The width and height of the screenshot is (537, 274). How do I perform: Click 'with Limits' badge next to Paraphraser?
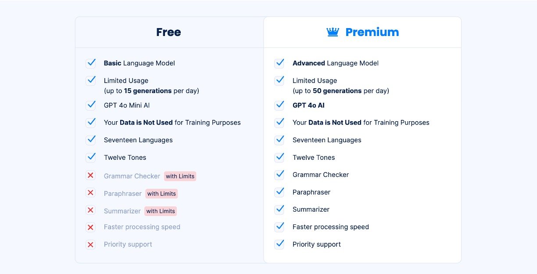[x=161, y=194]
